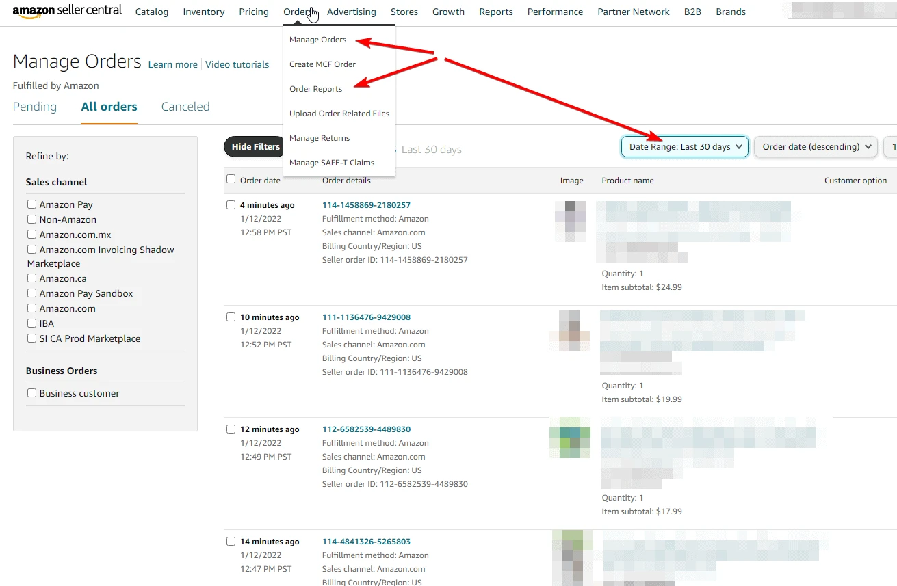Choose Order Reports from the Orders menu
This screenshot has height=586, width=897.
coord(315,89)
